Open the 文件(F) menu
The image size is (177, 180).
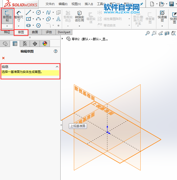[50, 4]
